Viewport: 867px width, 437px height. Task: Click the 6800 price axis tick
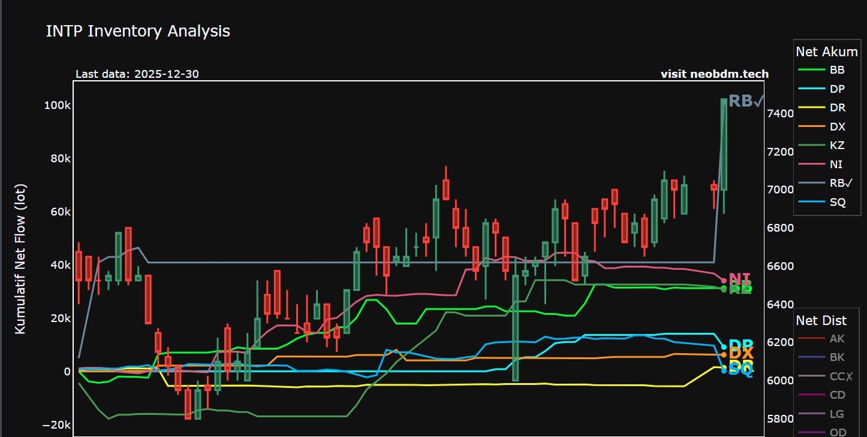tap(781, 228)
